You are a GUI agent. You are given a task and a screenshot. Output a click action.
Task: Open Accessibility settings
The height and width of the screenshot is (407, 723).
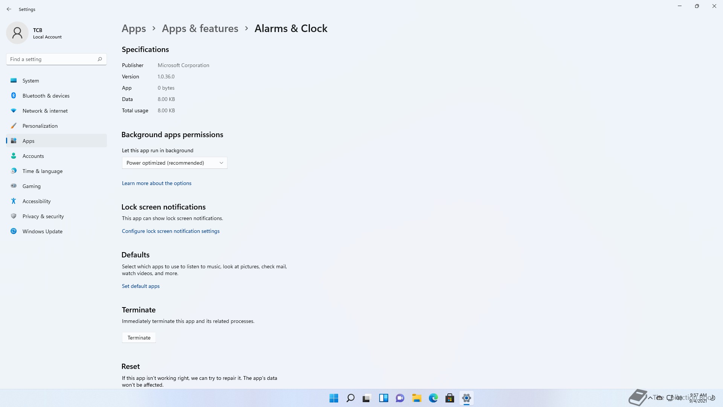[x=56, y=201]
